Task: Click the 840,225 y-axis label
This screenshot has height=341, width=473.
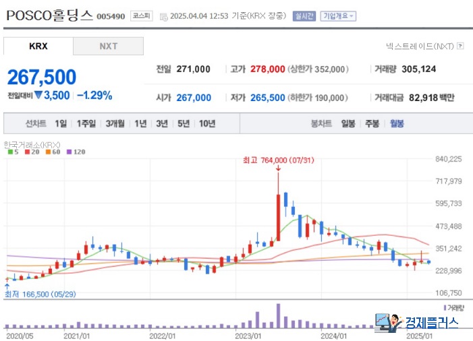Action: point(449,159)
